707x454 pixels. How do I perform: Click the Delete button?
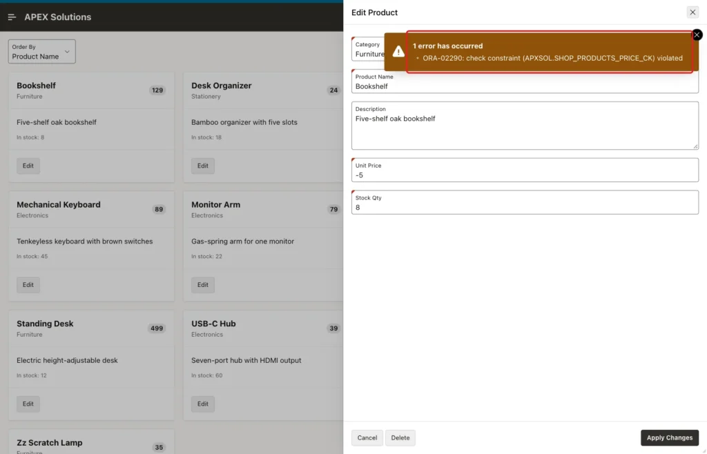click(x=400, y=437)
